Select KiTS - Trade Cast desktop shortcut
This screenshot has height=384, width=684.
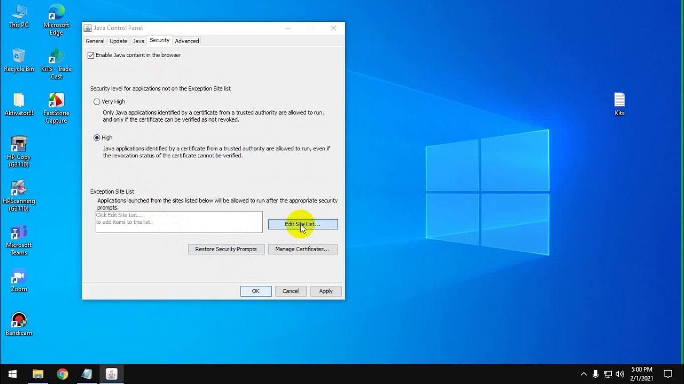pos(56,64)
